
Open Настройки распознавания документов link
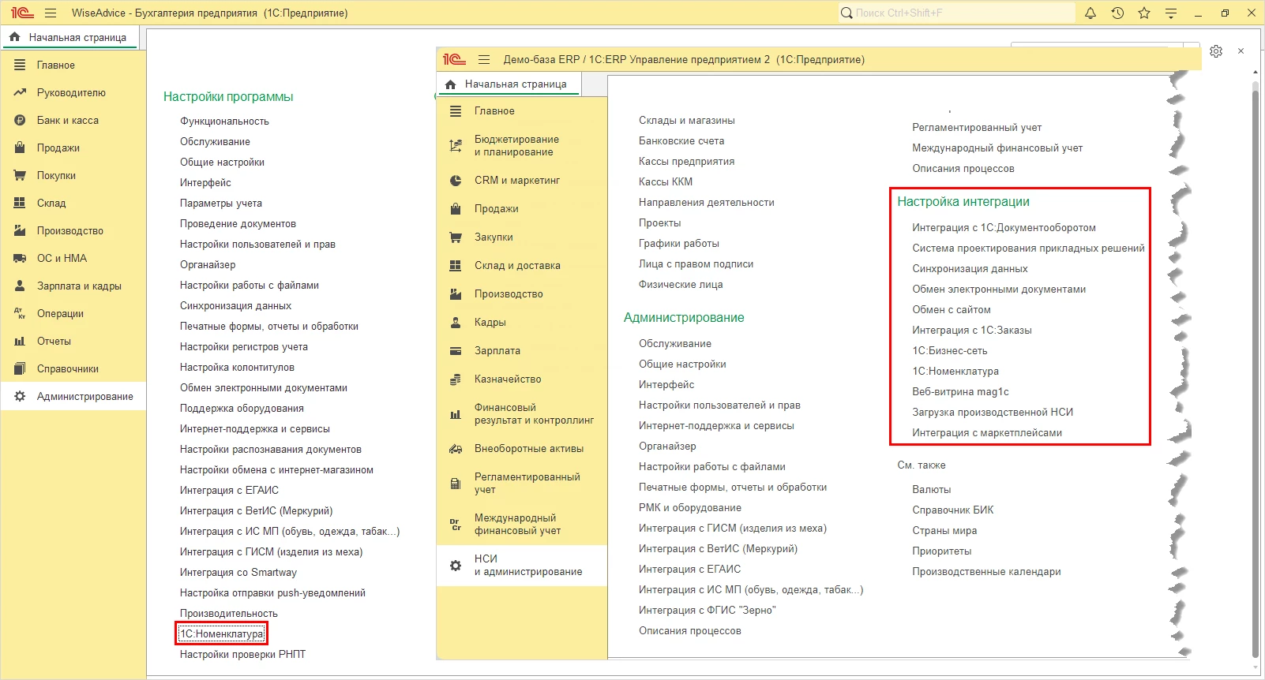pyautogui.click(x=271, y=450)
